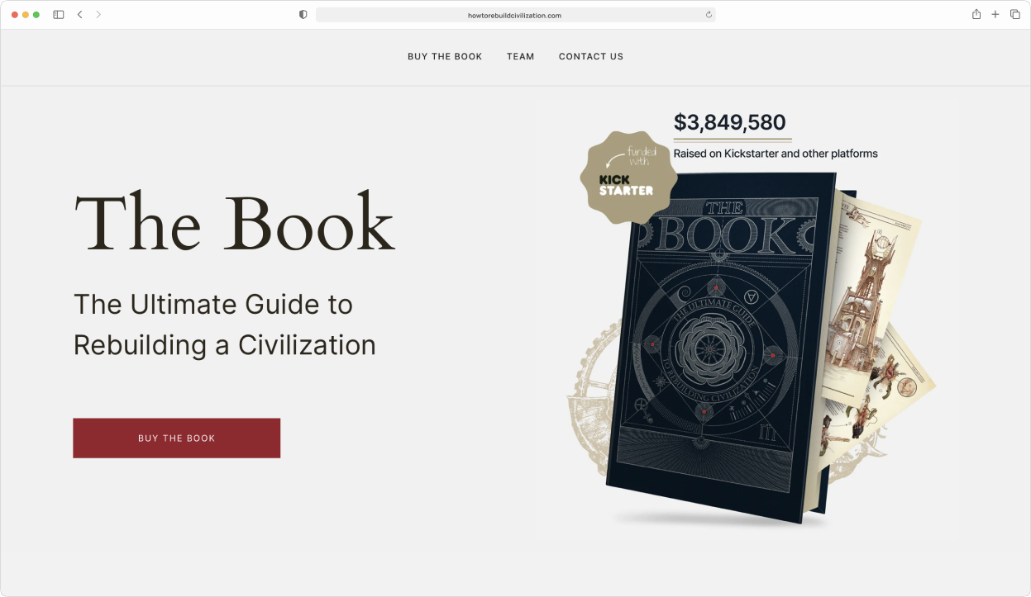The height and width of the screenshot is (597, 1031).
Task: Open the Share icon in the toolbar
Action: coord(976,14)
